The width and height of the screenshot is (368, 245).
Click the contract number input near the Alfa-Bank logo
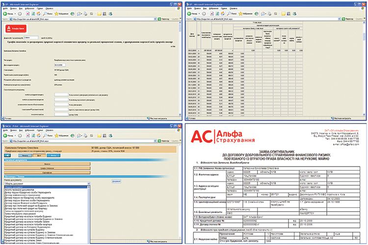pos(31,38)
